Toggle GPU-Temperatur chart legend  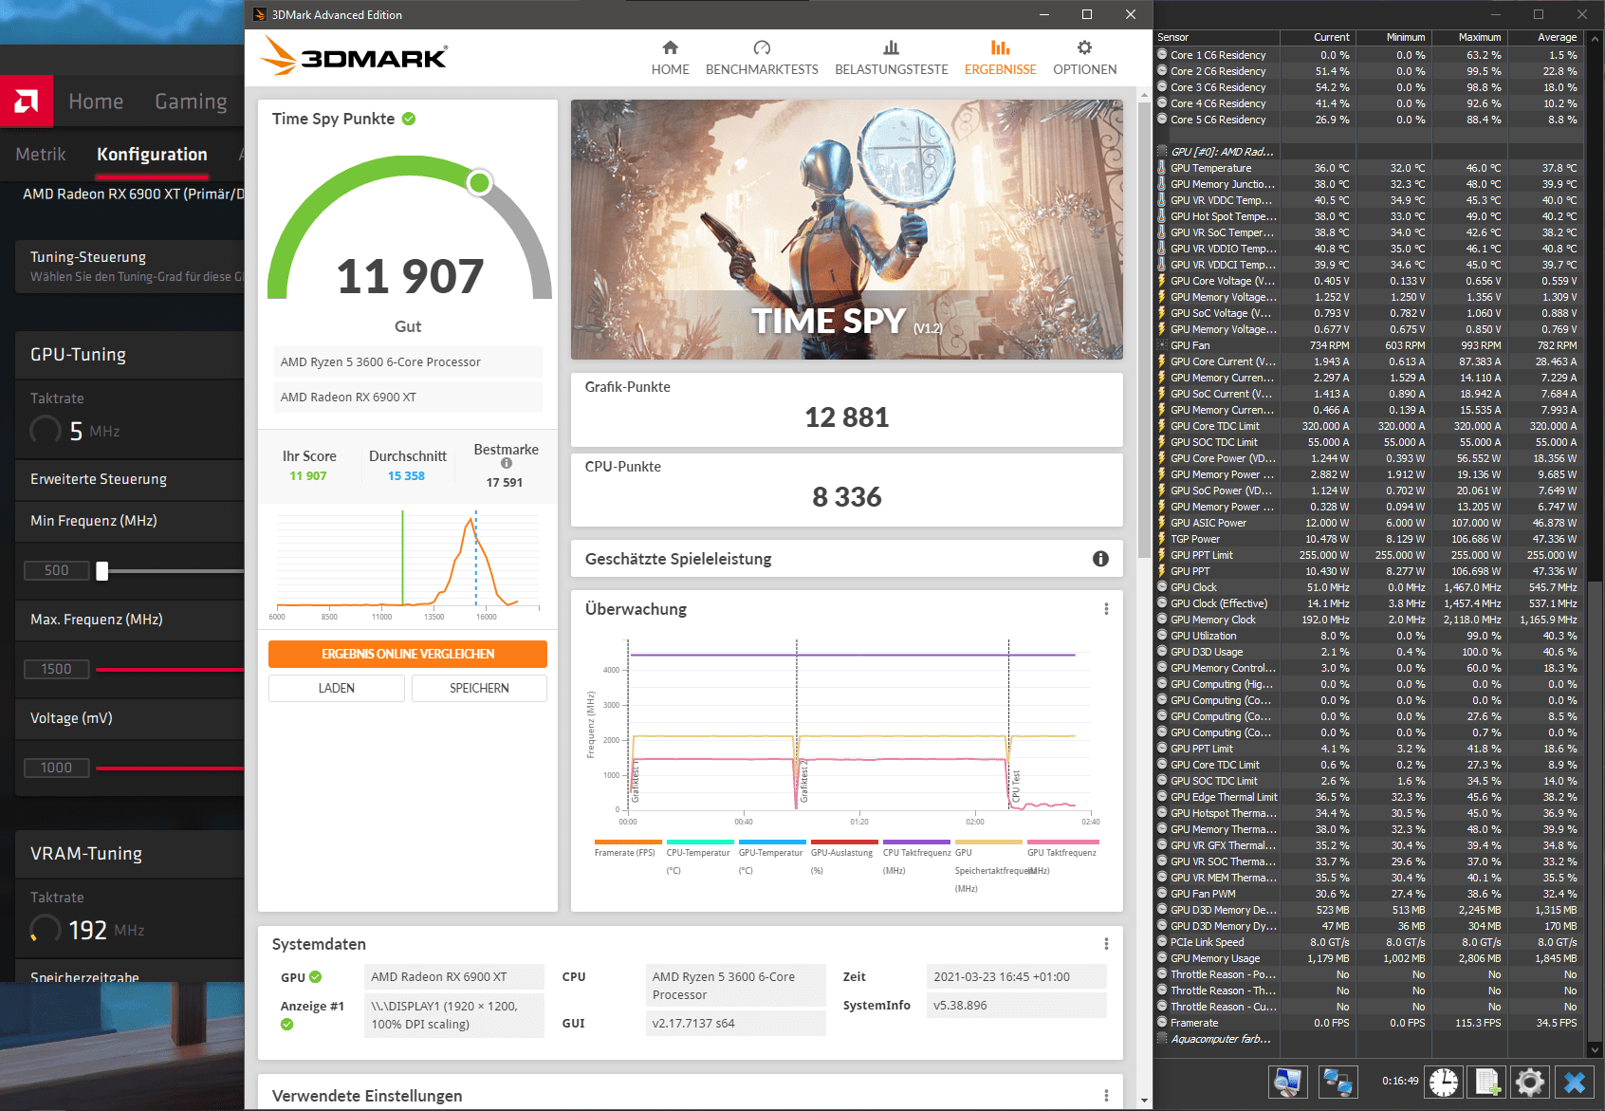(770, 855)
